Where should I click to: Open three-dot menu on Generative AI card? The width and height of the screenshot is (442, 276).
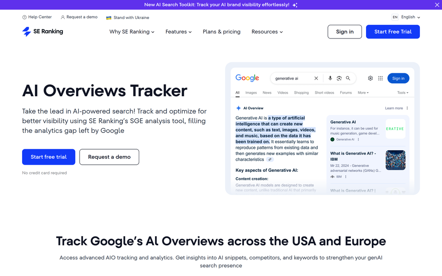(358, 140)
